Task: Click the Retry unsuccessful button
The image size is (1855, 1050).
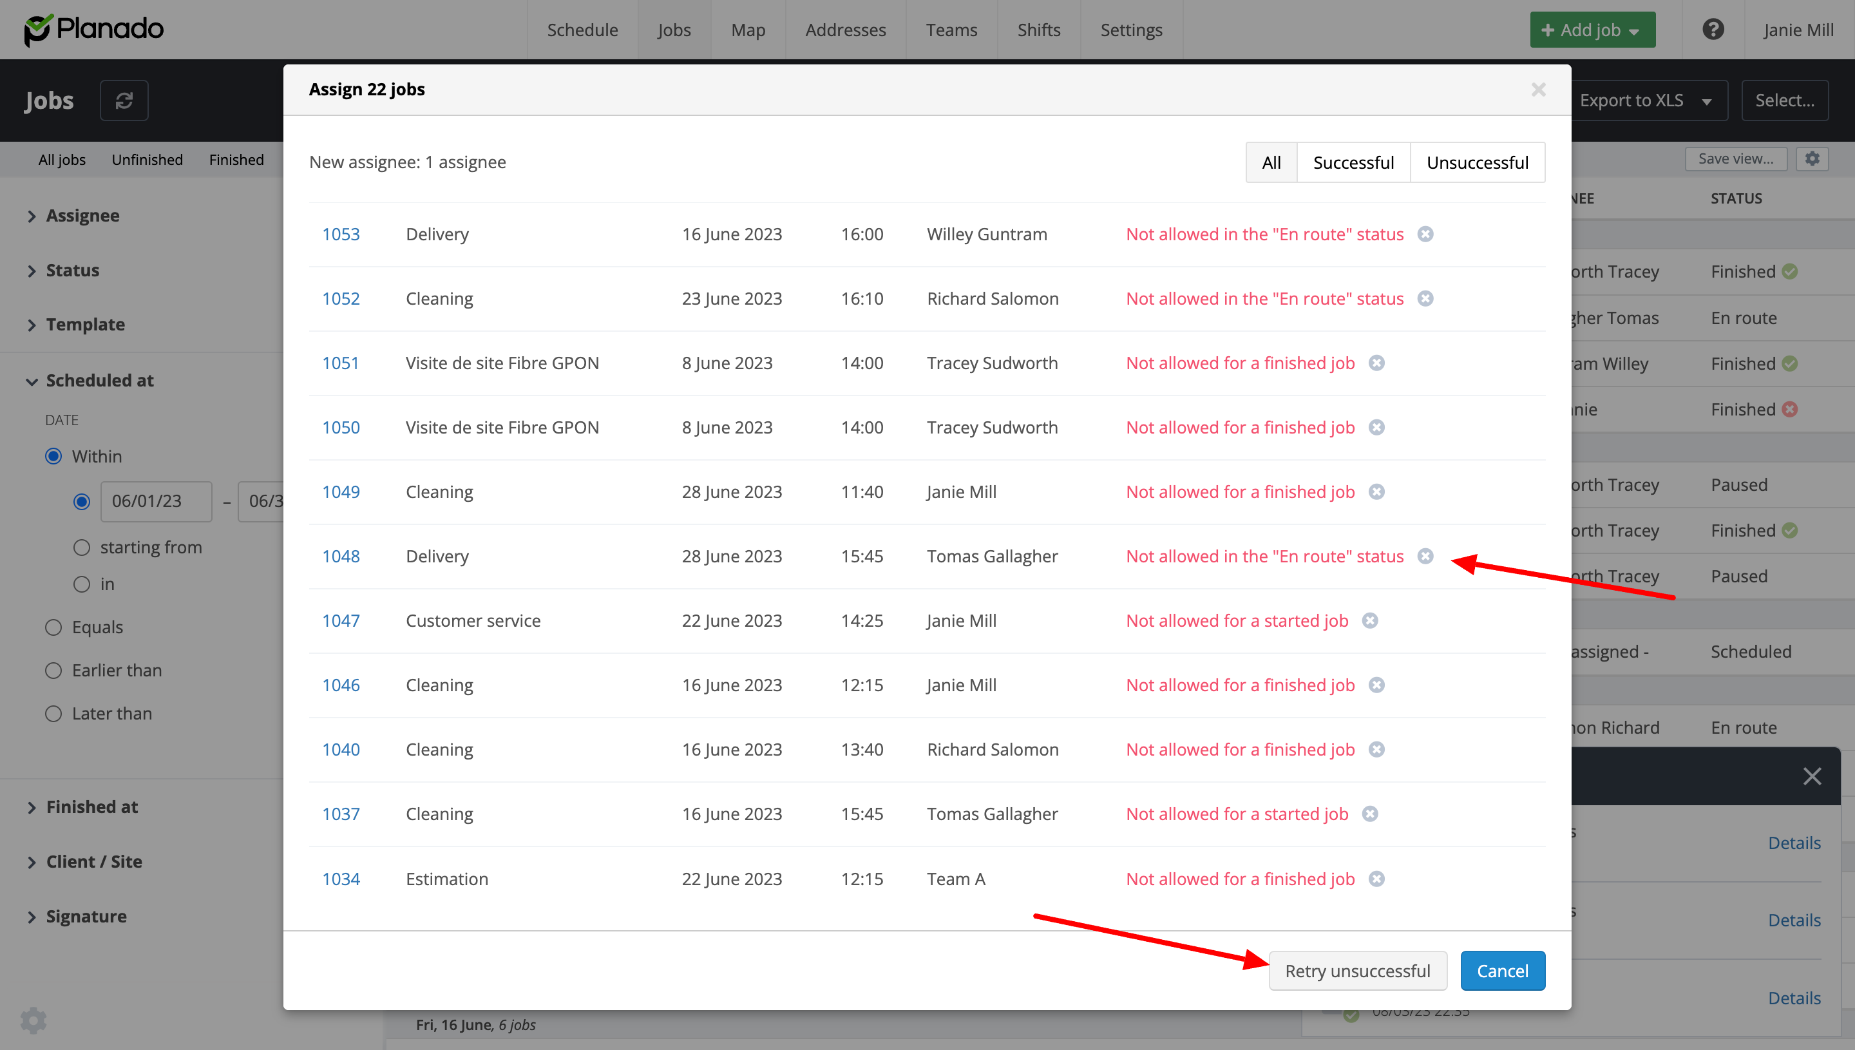Action: [x=1357, y=971]
